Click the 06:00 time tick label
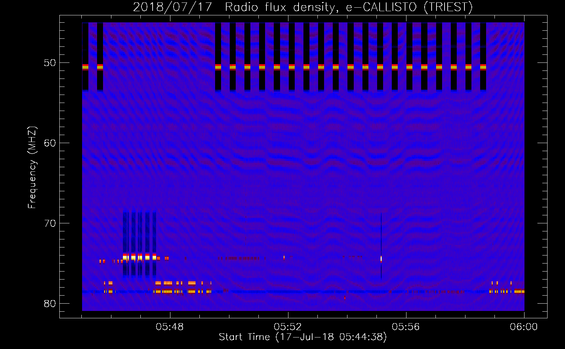 [524, 327]
